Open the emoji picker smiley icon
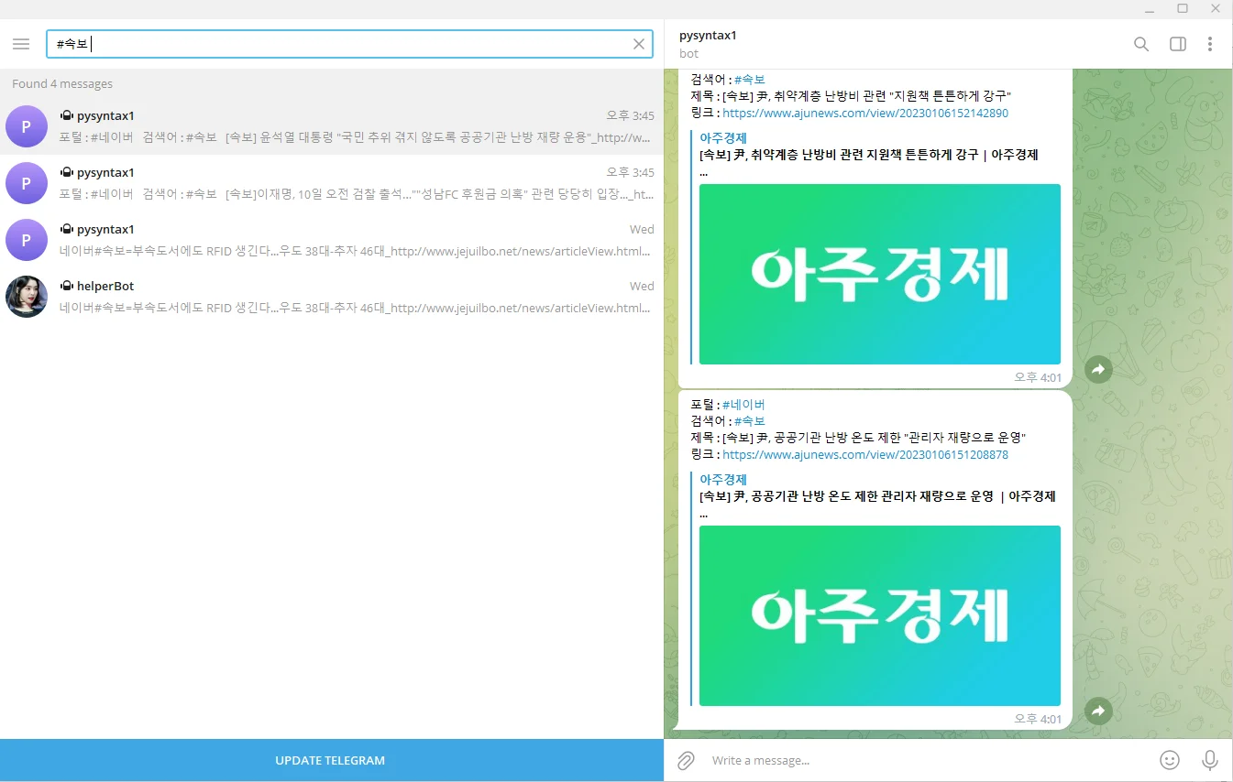 (x=1170, y=760)
